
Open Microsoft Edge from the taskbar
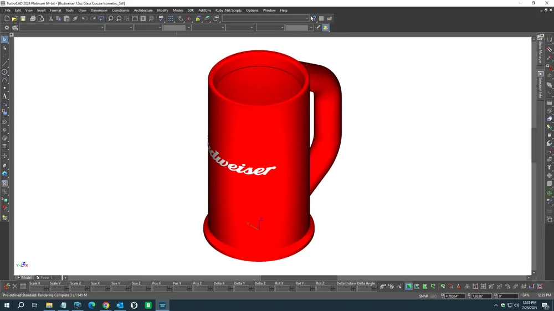click(91, 305)
